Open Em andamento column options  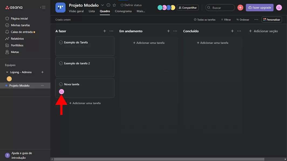[x=175, y=31]
